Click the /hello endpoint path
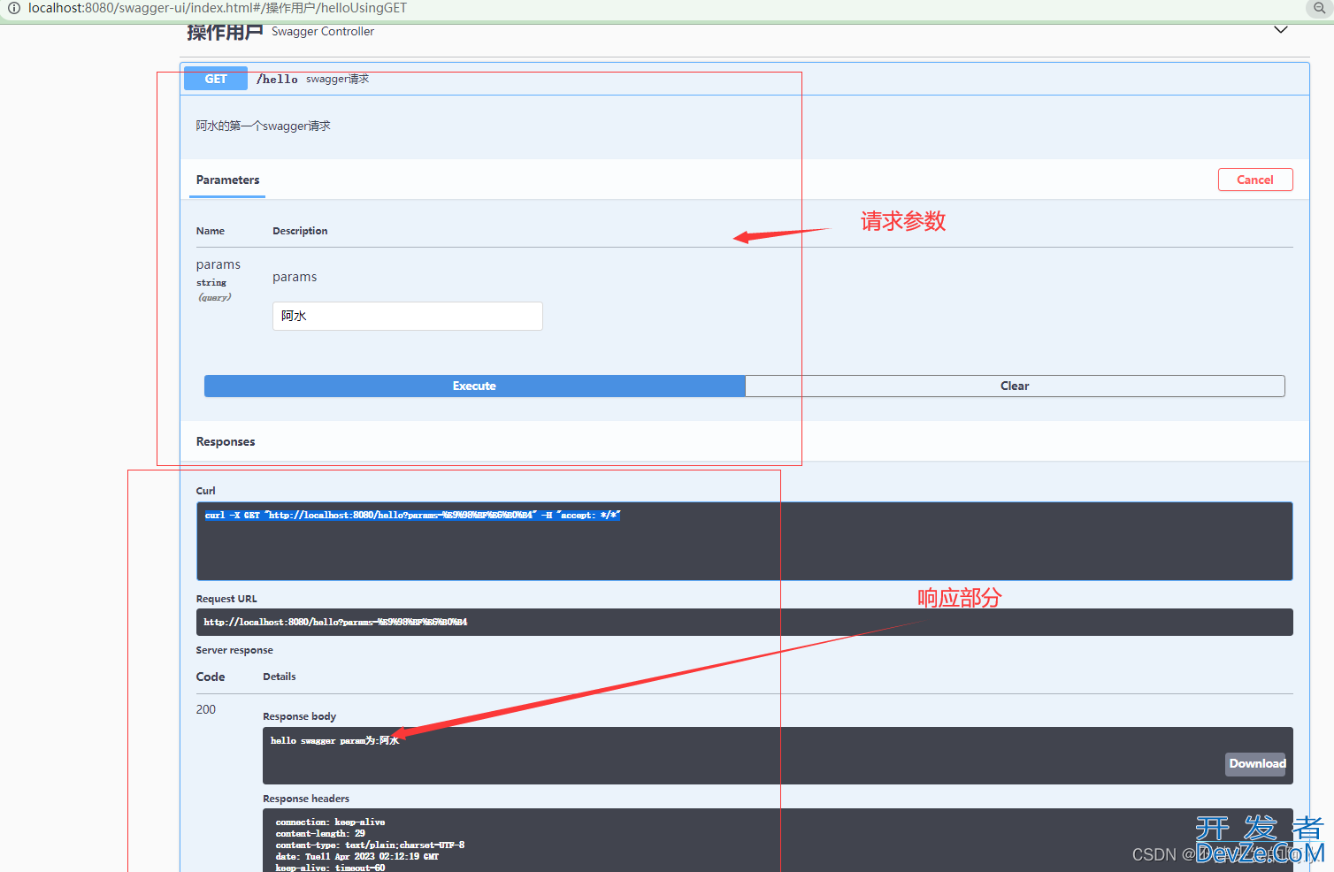This screenshot has height=872, width=1334. (x=277, y=79)
